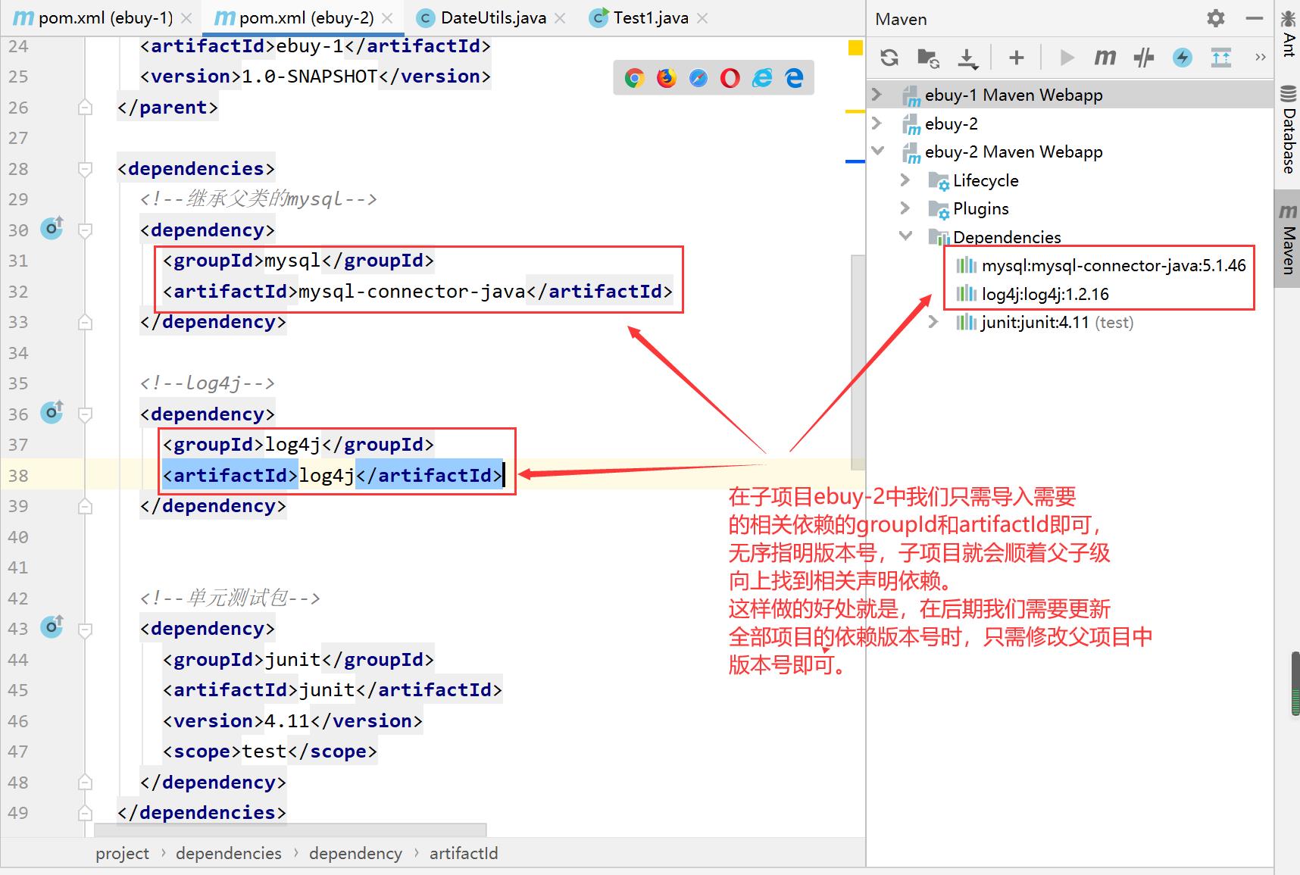The height and width of the screenshot is (875, 1300).
Task: Click gutter override icon beside the junit dependency
Action: 52,626
